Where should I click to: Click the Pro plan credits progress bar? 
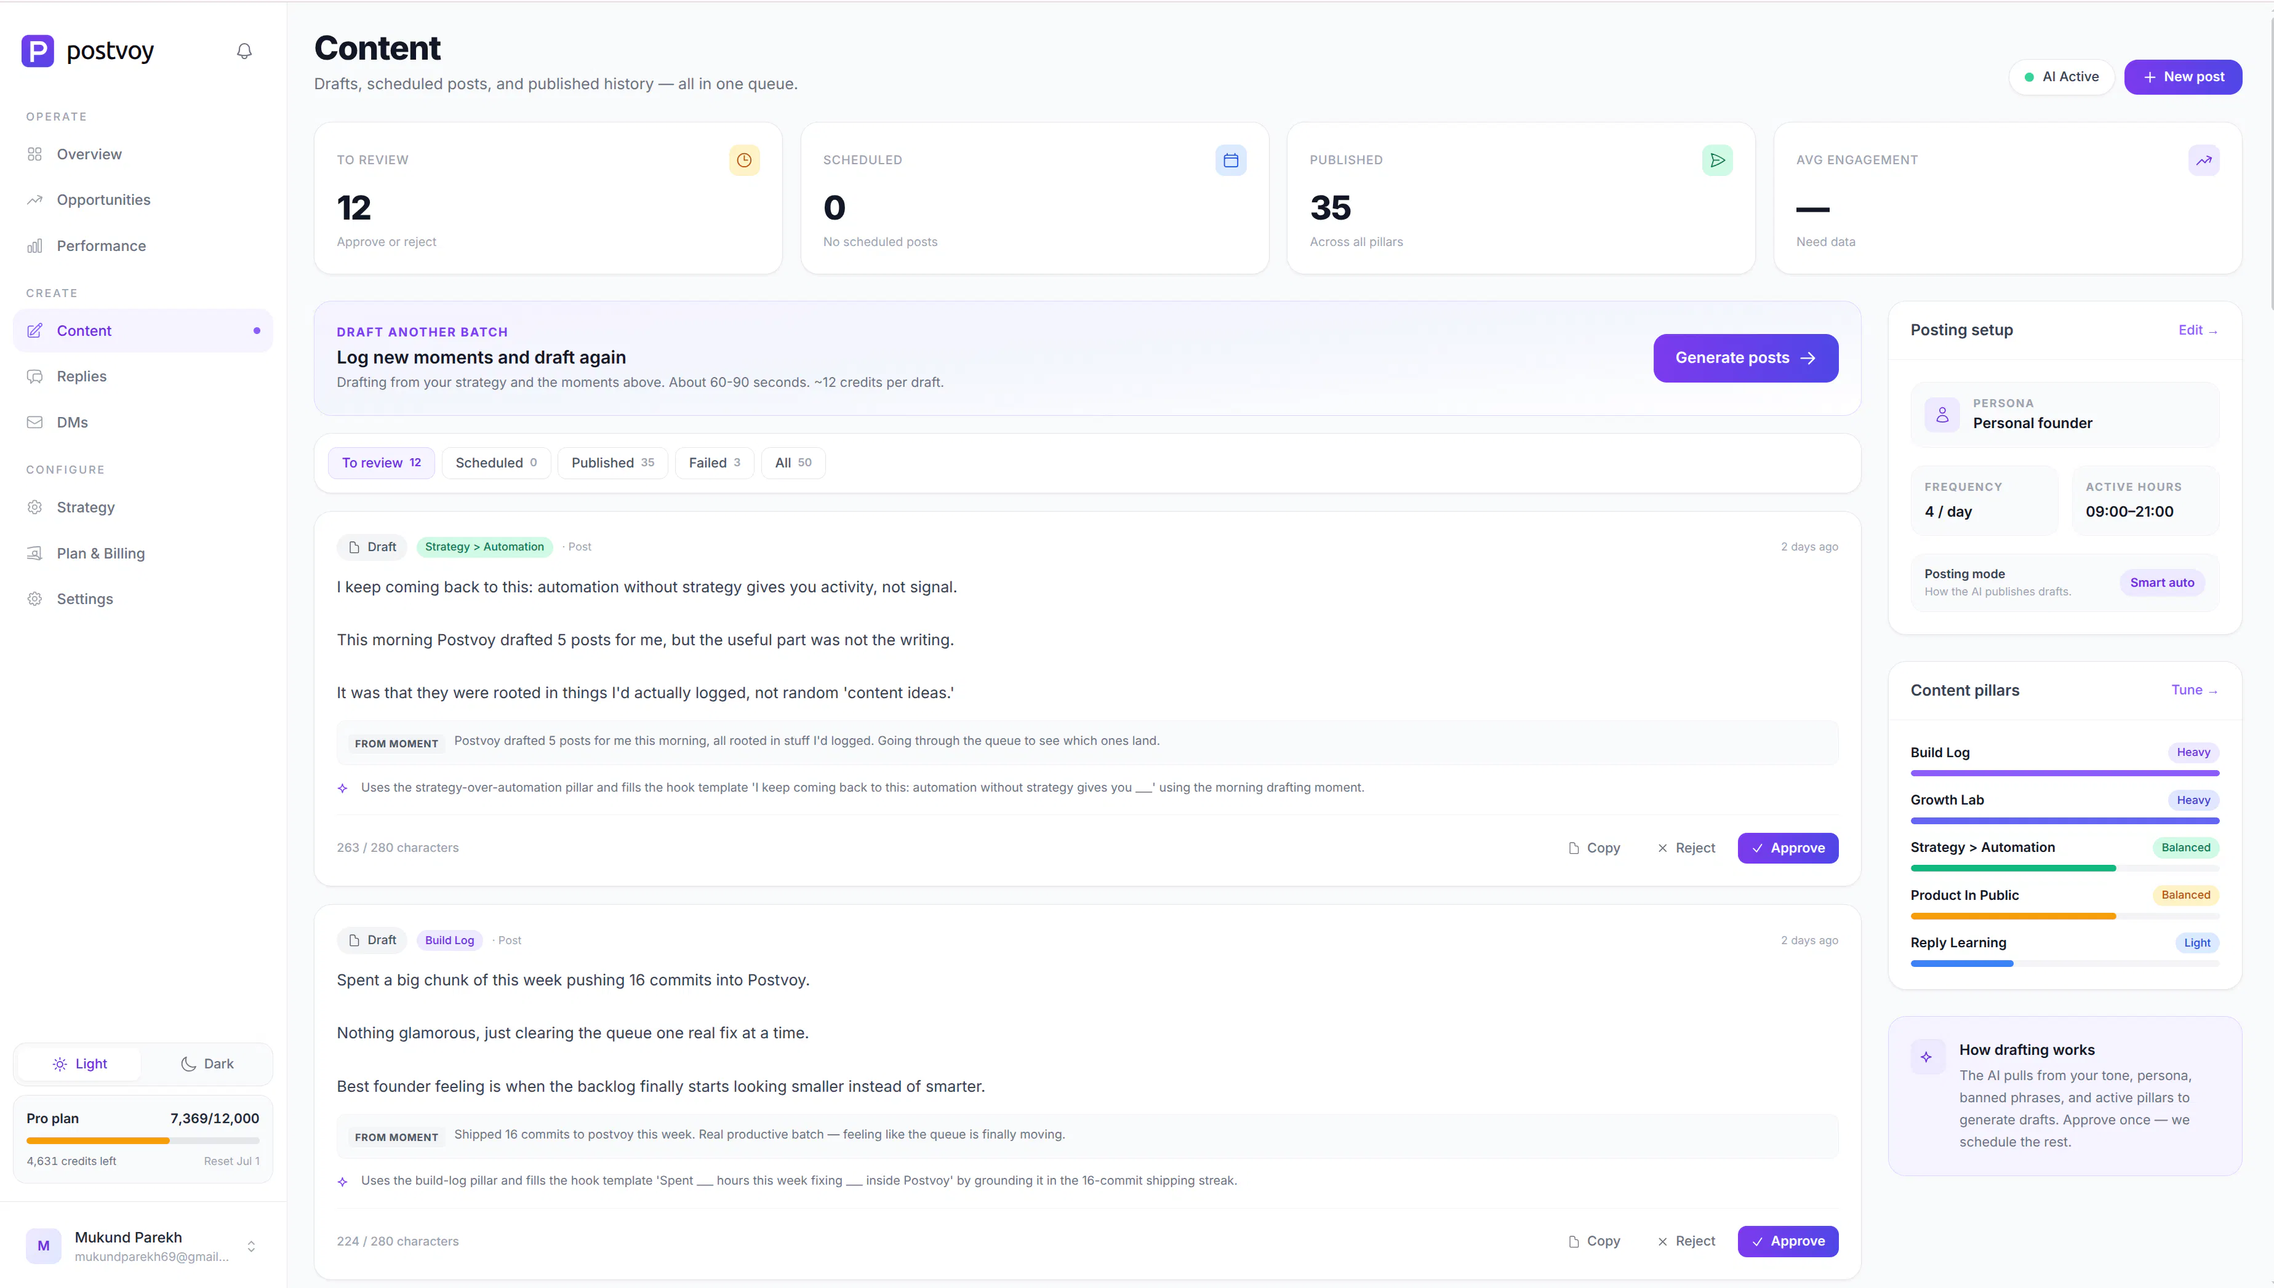142,1141
